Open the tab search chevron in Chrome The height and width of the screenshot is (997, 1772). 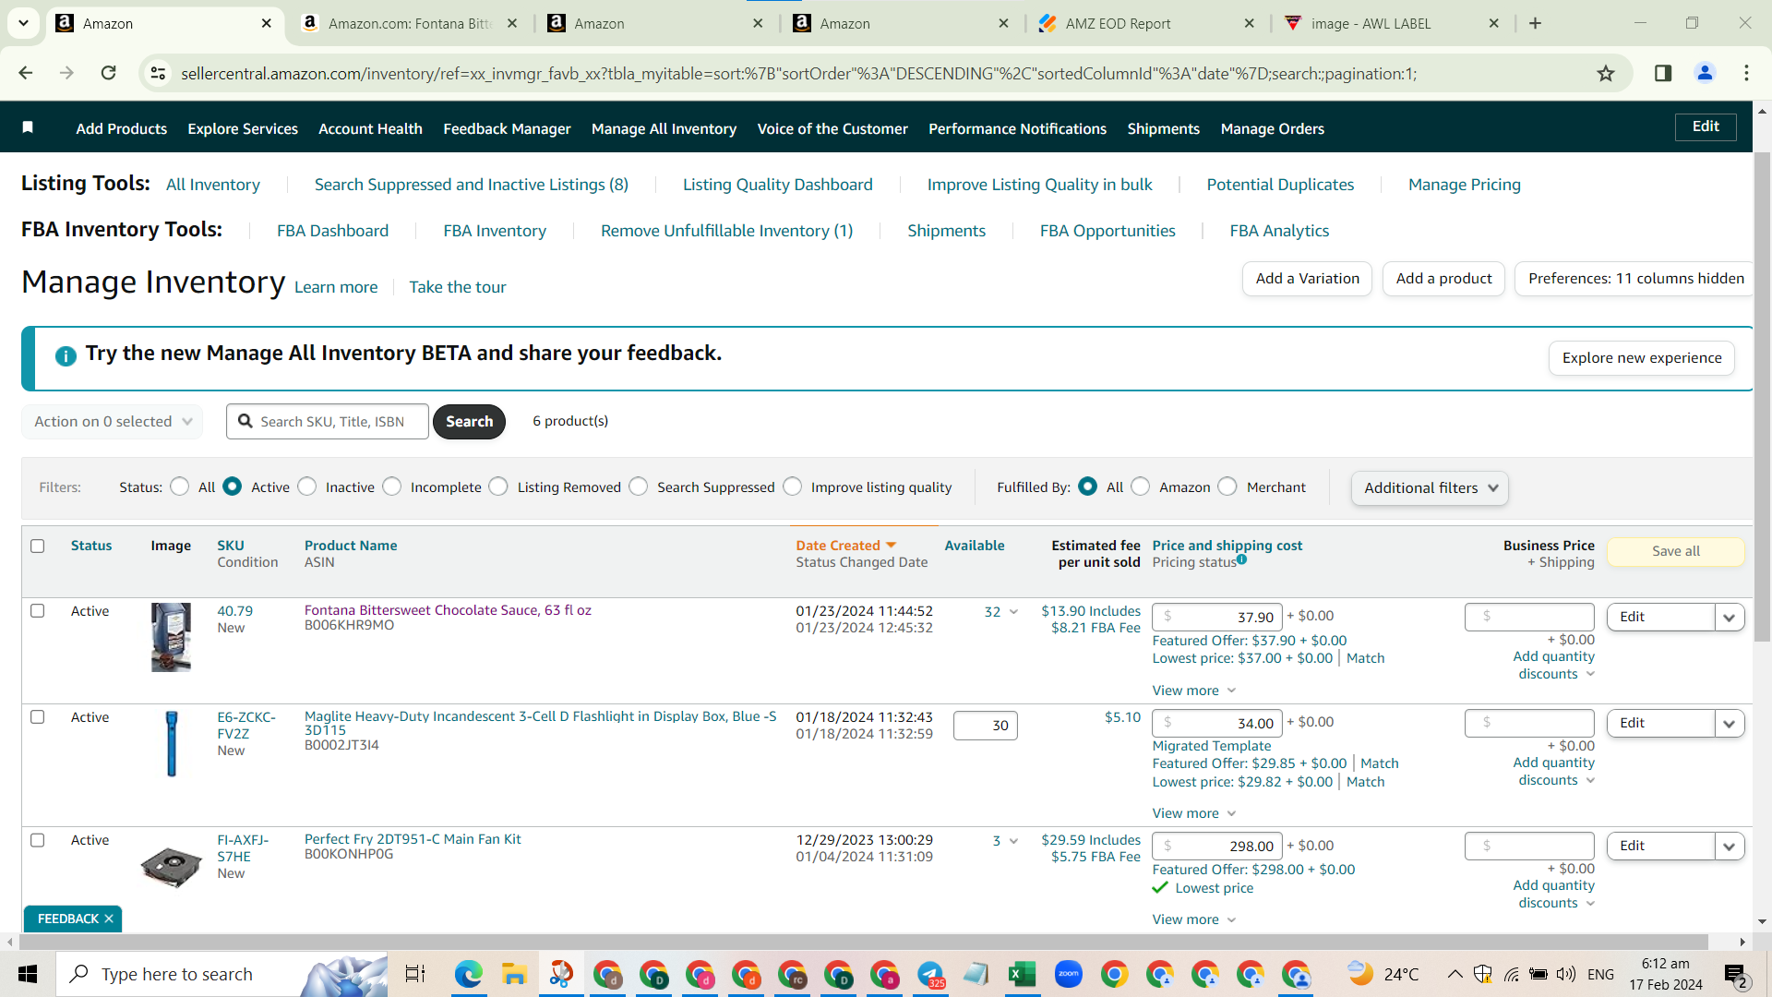[x=23, y=23]
